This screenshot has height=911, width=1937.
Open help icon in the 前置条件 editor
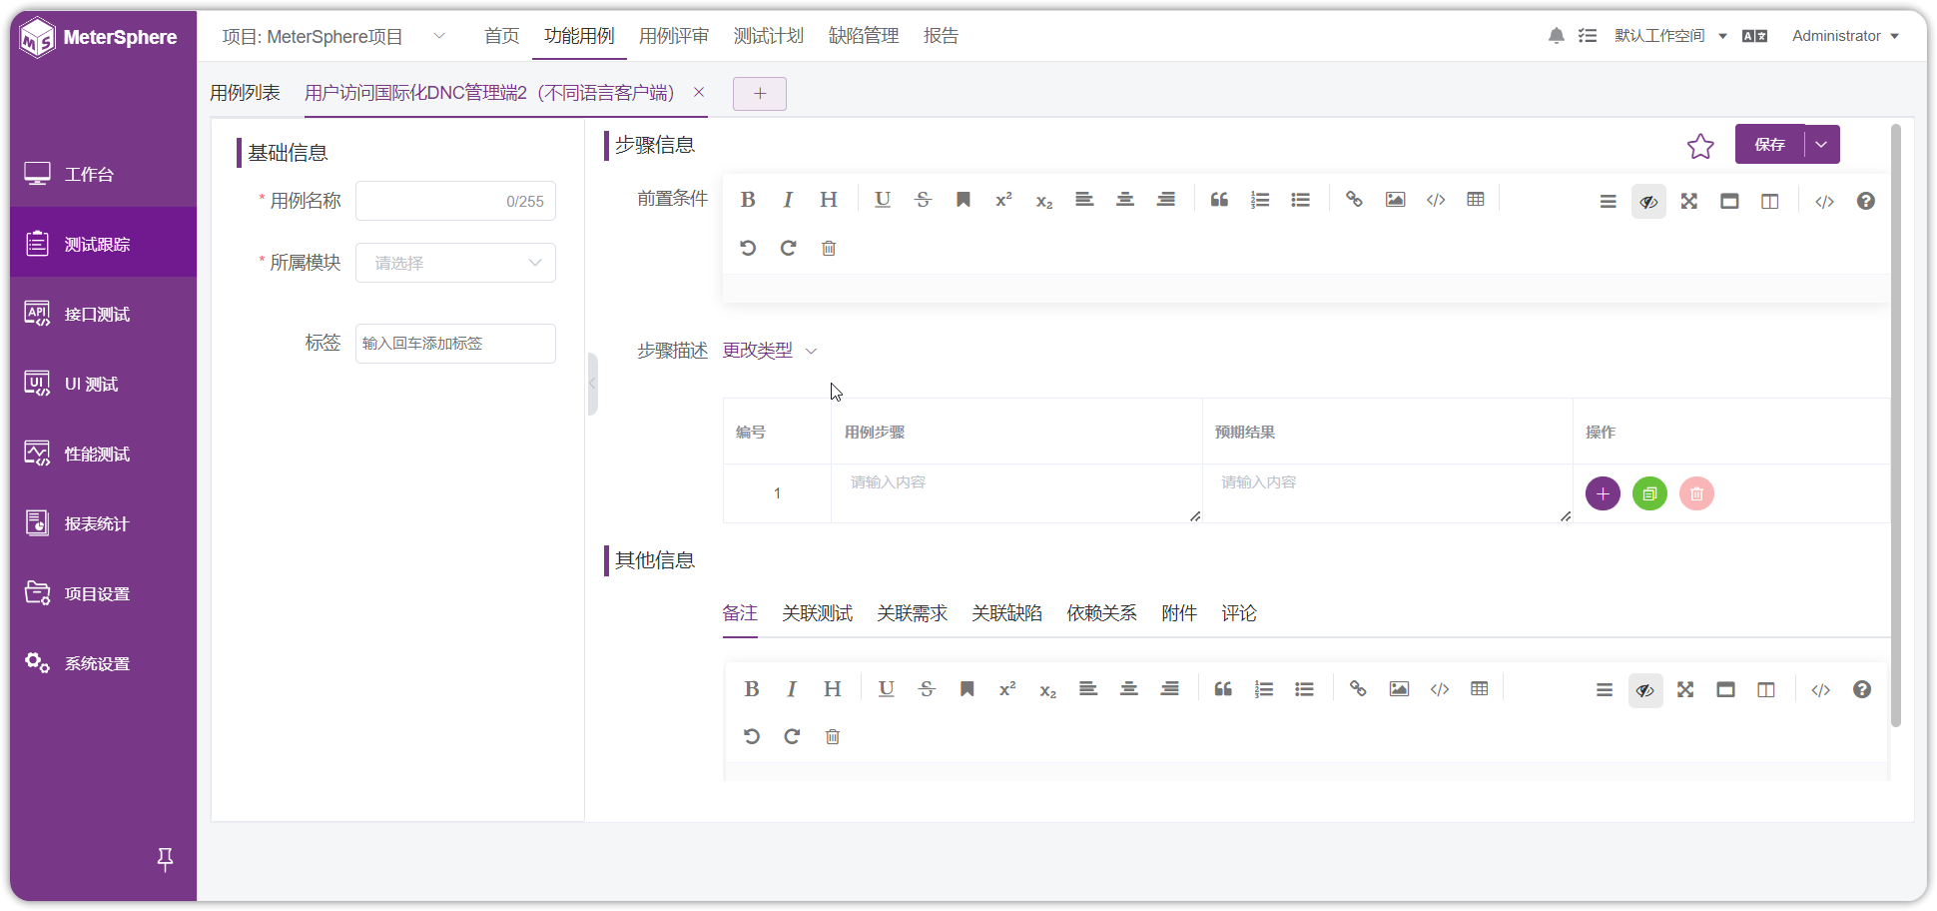click(1865, 201)
